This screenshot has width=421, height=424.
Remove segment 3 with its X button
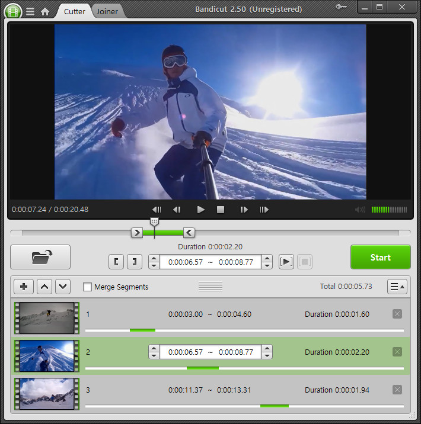[397, 390]
